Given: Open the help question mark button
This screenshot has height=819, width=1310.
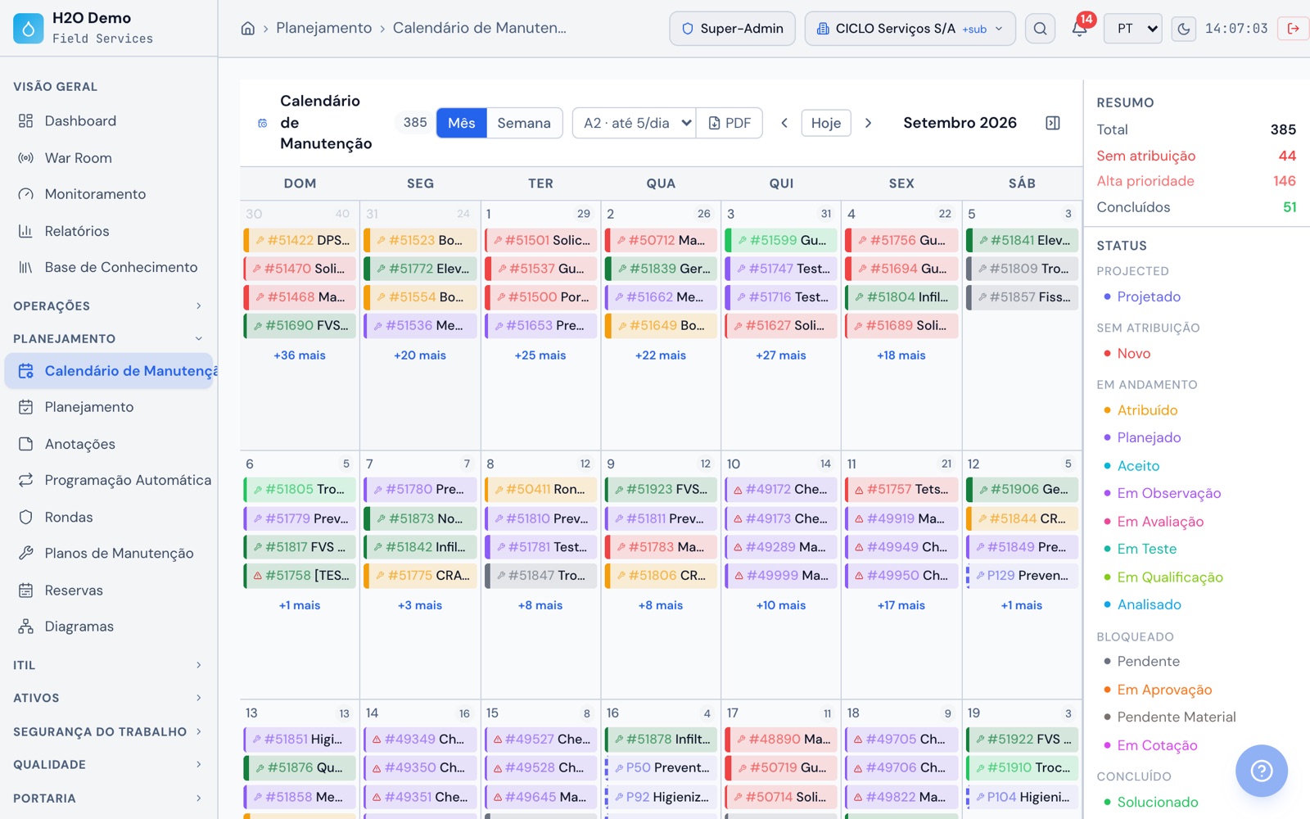Looking at the screenshot, I should point(1262,771).
